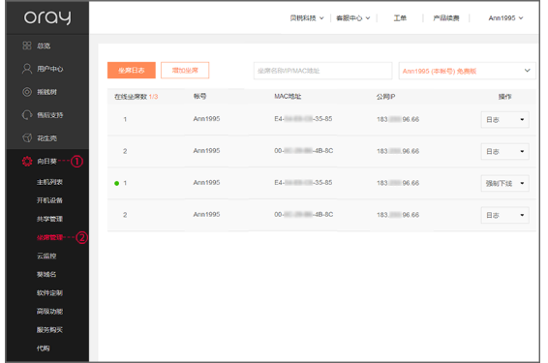Click Ann1995 in the online seat row
This screenshot has height=363, width=548.
[x=206, y=182]
